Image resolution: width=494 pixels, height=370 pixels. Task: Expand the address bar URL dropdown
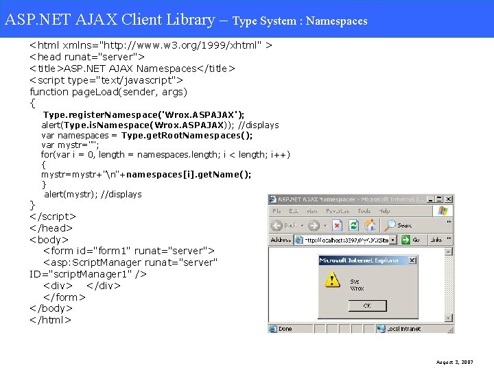(393, 240)
